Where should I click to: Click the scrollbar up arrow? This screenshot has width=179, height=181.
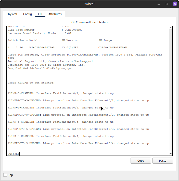(x=171, y=28)
